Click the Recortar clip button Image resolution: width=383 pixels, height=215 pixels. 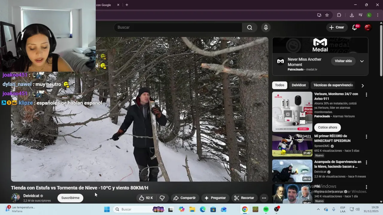(244, 198)
